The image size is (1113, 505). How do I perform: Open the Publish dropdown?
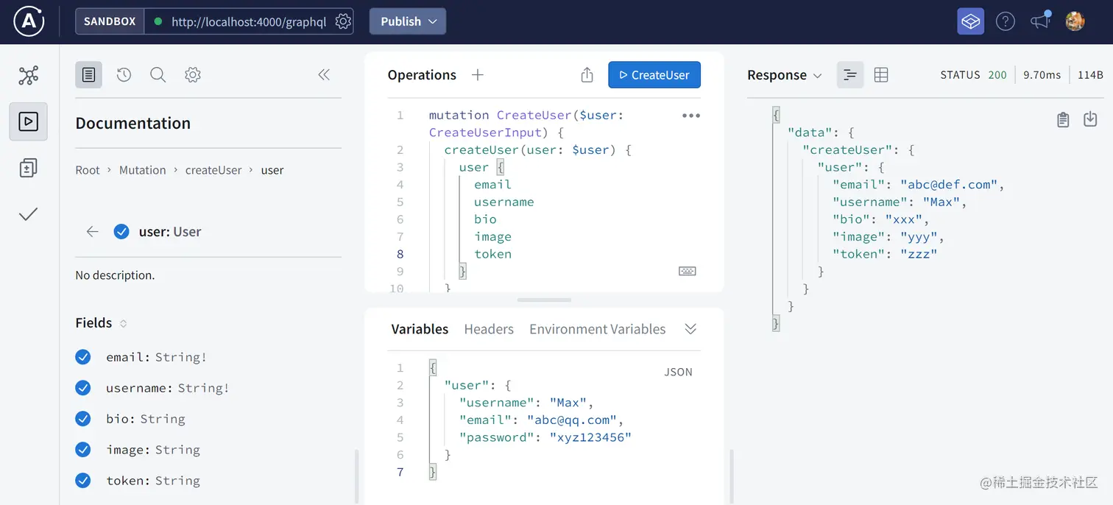408,21
